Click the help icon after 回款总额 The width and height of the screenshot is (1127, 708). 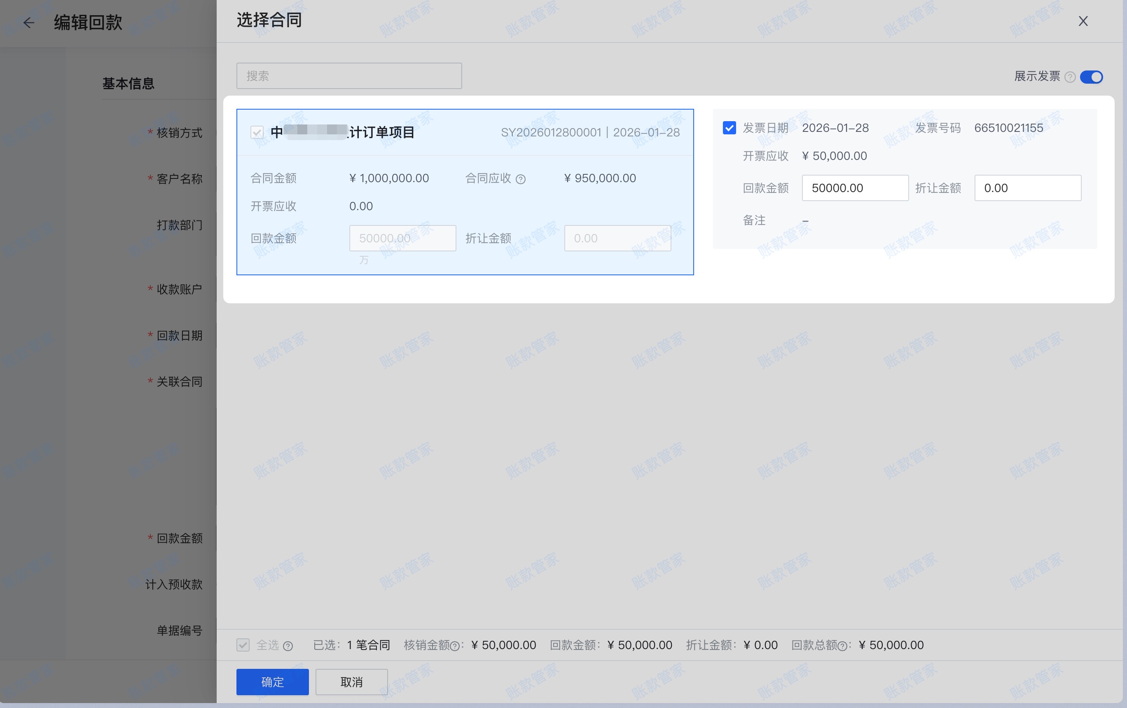tap(842, 646)
